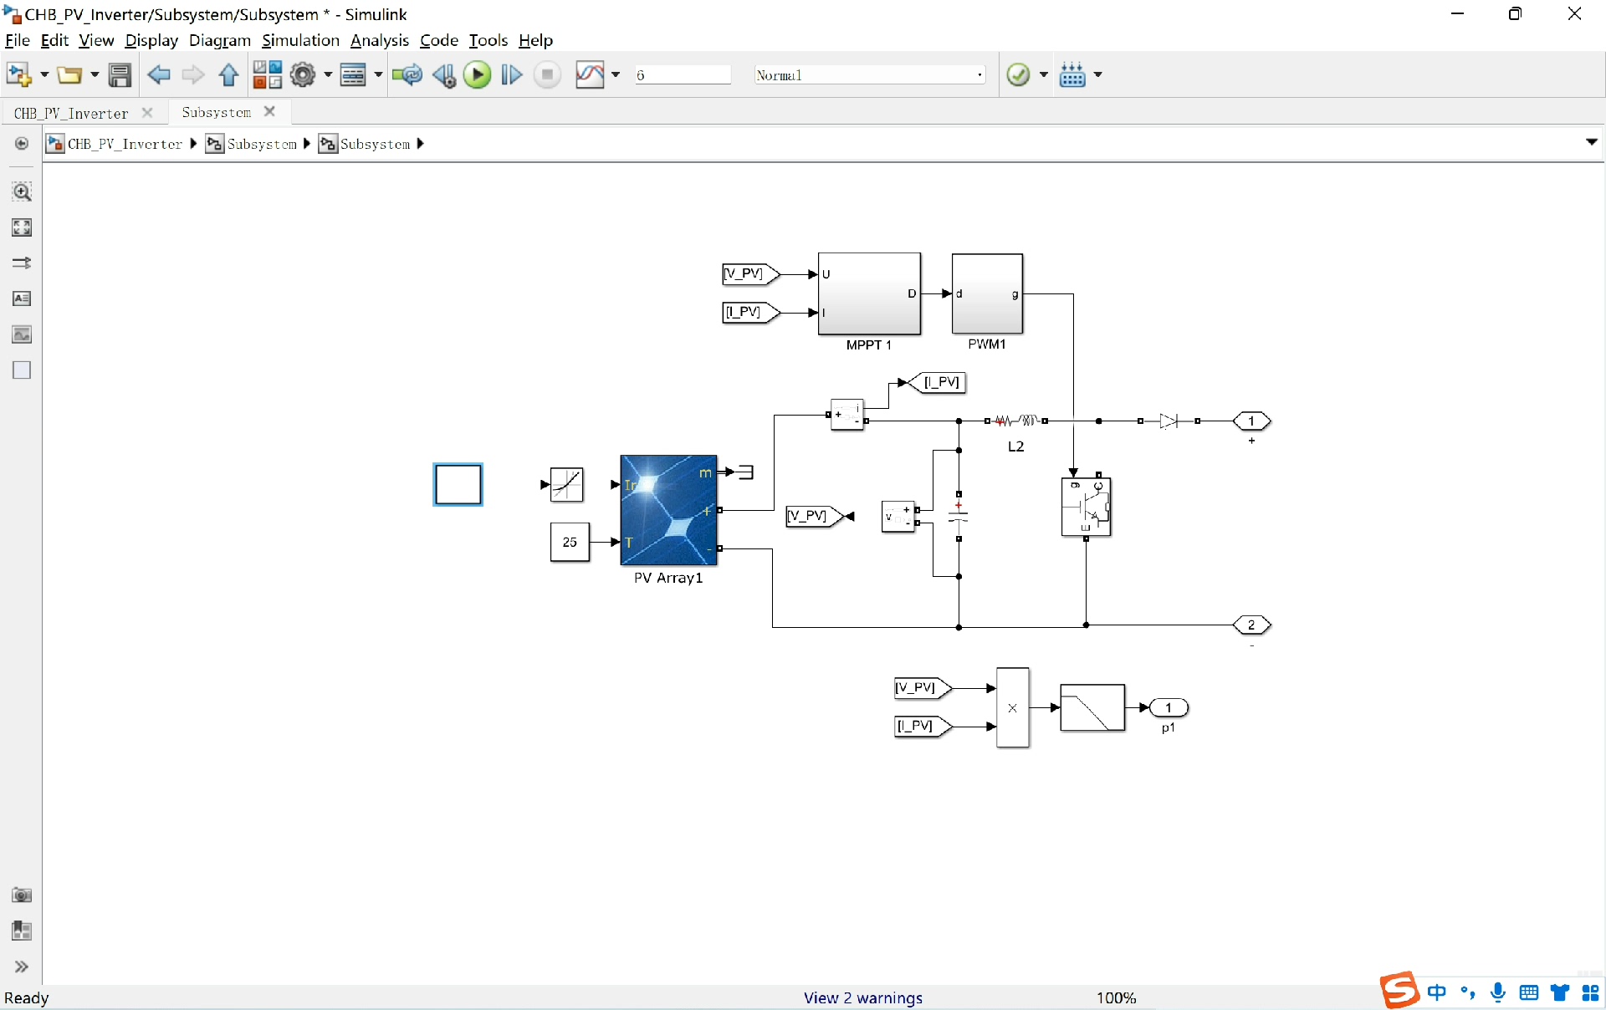
Task: Click the Open folder icon
Action: [x=69, y=75]
